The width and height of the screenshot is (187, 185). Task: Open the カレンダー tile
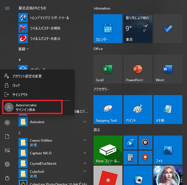(x=108, y=29)
